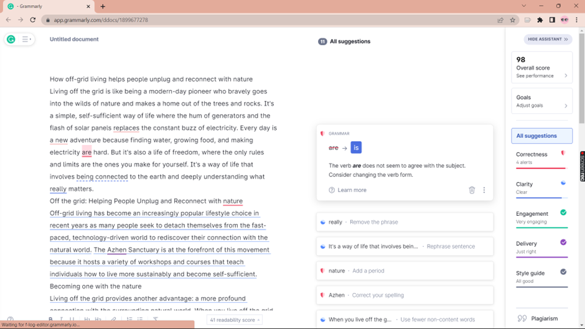The width and height of the screenshot is (585, 329).
Task: Click the 11 suggestions count badge
Action: 322,42
